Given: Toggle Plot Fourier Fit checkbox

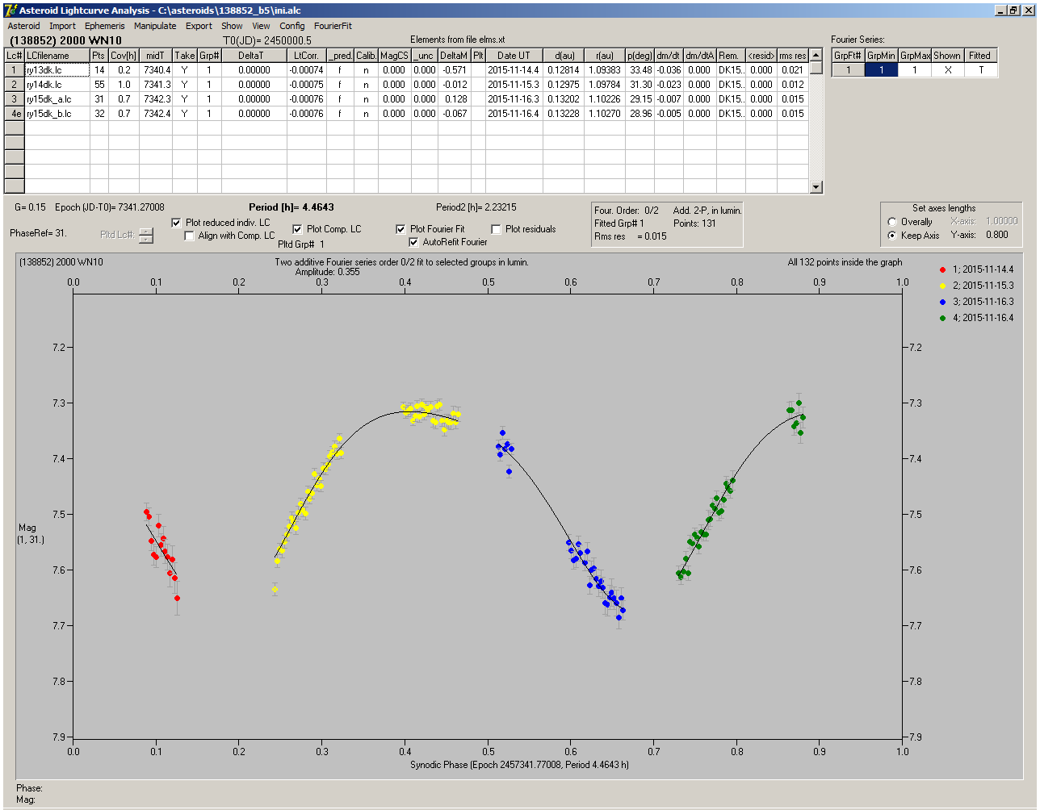Looking at the screenshot, I should pos(401,229).
